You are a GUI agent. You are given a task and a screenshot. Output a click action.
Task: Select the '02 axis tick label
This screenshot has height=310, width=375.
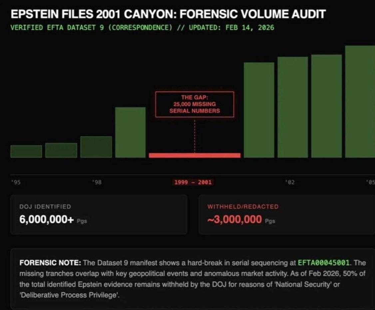(x=290, y=182)
